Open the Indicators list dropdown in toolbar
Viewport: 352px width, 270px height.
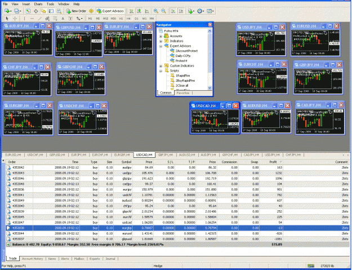point(191,11)
